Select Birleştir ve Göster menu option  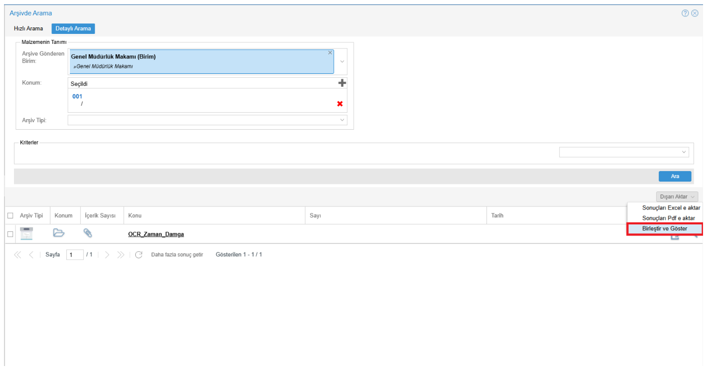(x=664, y=229)
